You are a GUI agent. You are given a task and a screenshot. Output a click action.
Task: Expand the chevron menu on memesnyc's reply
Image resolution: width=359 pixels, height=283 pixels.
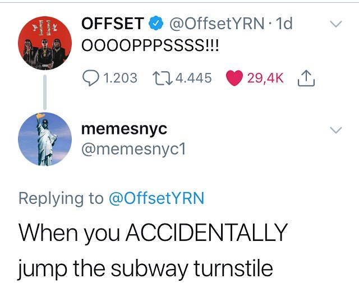point(335,130)
